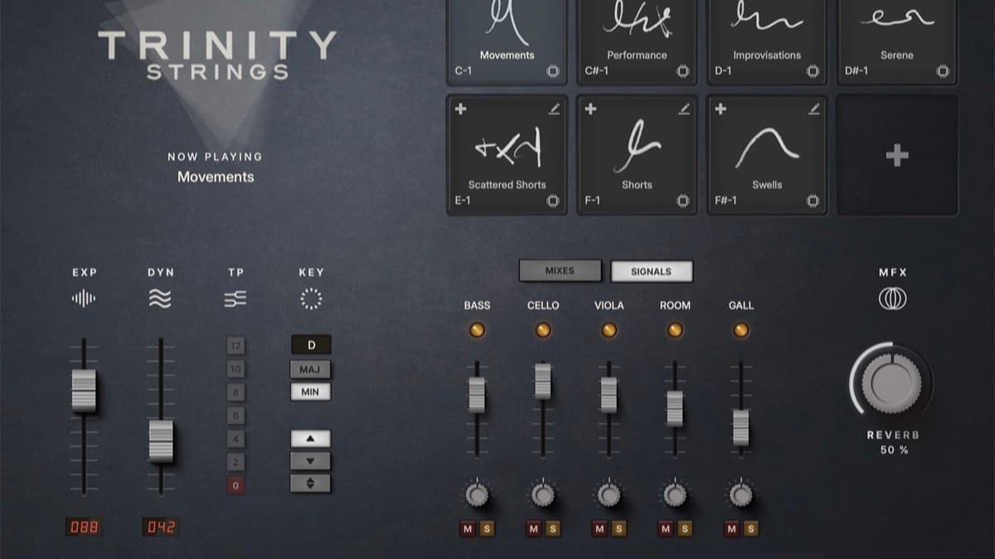This screenshot has width=995, height=559.
Task: Open chip settings on Shorts pad
Action: point(683,201)
